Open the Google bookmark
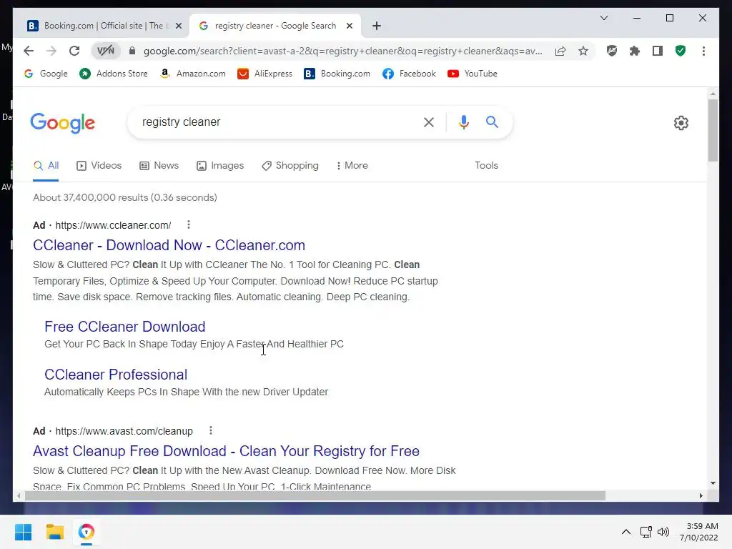 (x=46, y=74)
